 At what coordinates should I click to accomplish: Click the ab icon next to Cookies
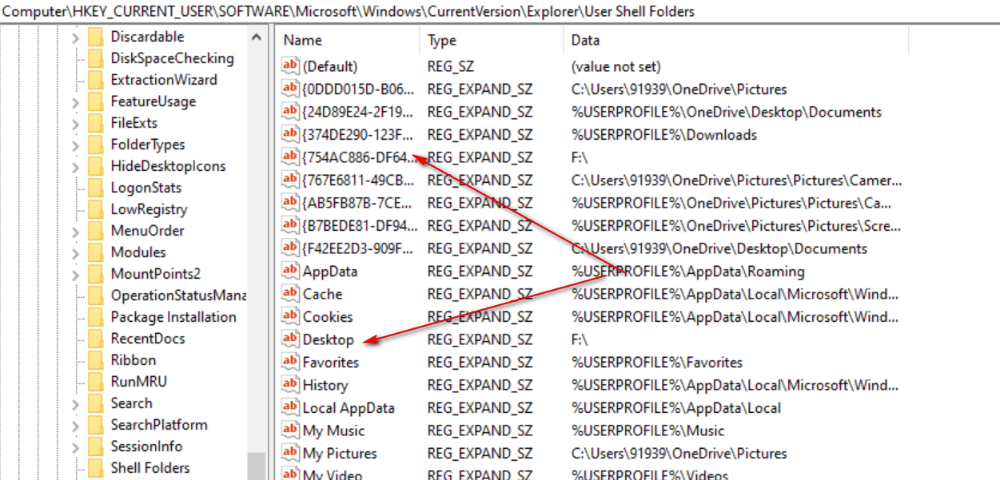point(289,316)
